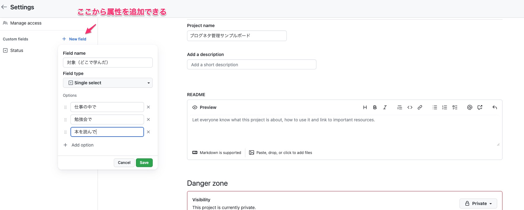The width and height of the screenshot is (524, 210).
Task: Edit the Project name field
Action: coord(237,36)
